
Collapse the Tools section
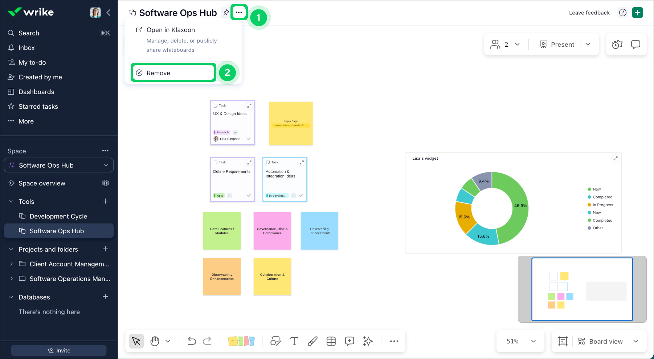point(11,201)
